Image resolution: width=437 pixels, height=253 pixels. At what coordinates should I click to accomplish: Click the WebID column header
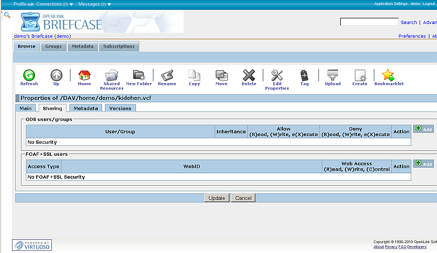pos(192,166)
